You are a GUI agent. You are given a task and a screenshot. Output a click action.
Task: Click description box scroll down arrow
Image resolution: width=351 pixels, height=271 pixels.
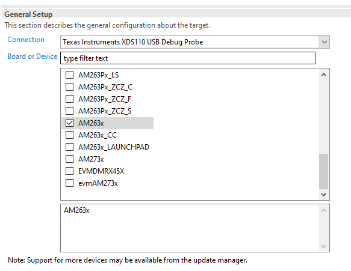click(x=323, y=246)
